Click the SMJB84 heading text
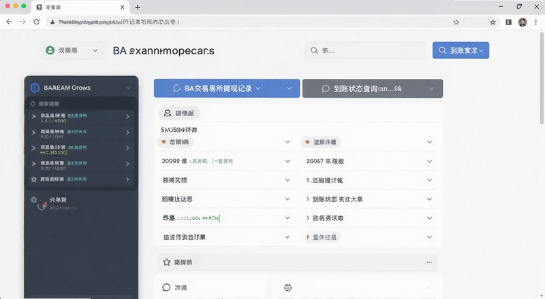This screenshot has width=545, height=299. 178,130
